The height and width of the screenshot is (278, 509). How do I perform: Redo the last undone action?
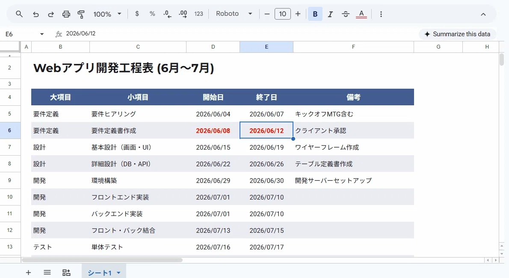[x=51, y=14]
